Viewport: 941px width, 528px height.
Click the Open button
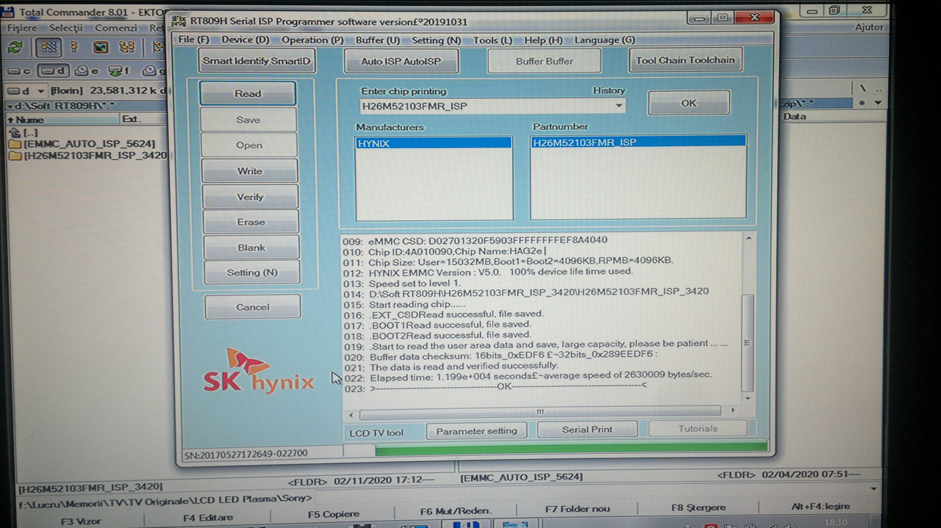pos(249,145)
